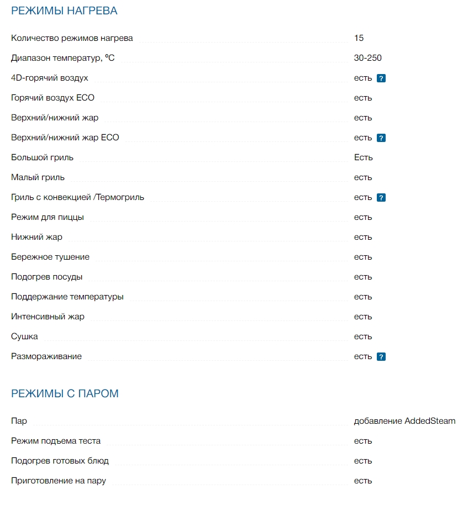
Task: Click the Поддержание температуры label
Action: [x=67, y=297]
